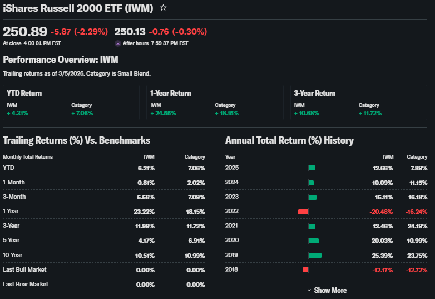Image resolution: width=435 pixels, height=299 pixels.
Task: Click the Trailing Returns Vs. Benchmarks heading
Action: coord(76,140)
